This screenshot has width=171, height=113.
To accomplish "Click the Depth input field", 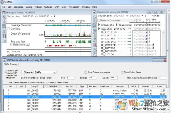I will click(x=114, y=78).
